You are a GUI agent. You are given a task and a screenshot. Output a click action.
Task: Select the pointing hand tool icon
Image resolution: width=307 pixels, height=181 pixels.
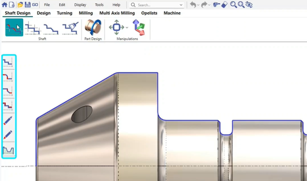pos(216,5)
